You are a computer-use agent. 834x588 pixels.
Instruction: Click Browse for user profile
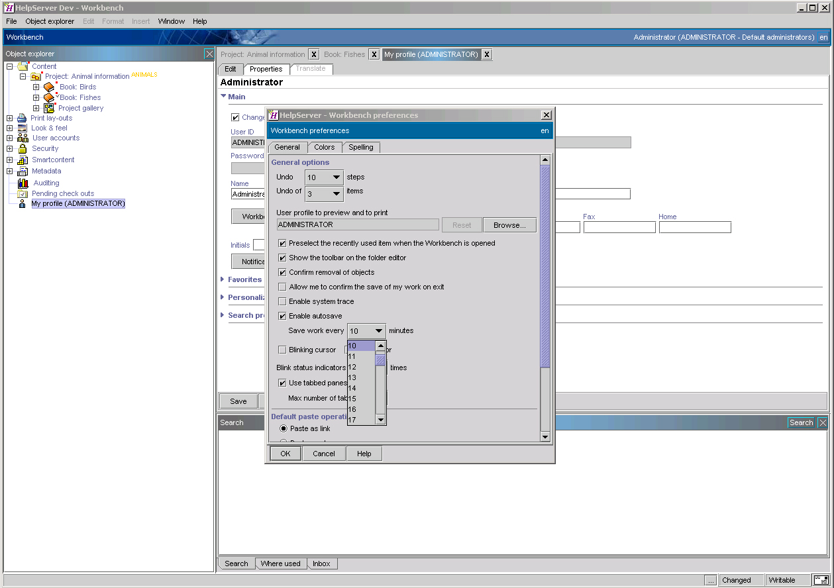tap(510, 225)
